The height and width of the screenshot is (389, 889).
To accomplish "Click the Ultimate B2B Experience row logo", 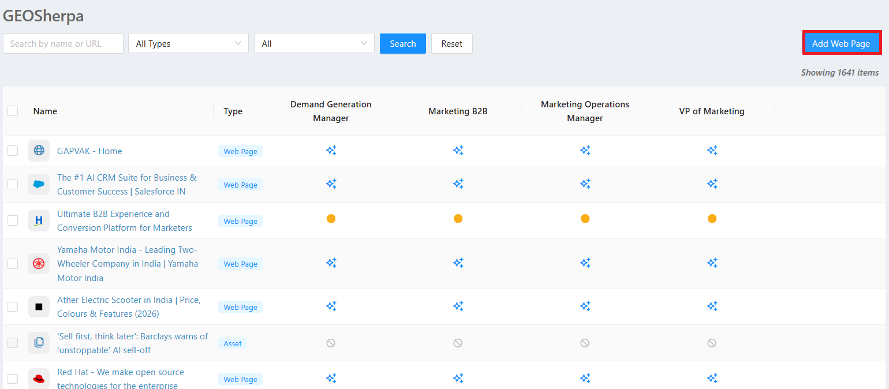I will click(x=39, y=220).
